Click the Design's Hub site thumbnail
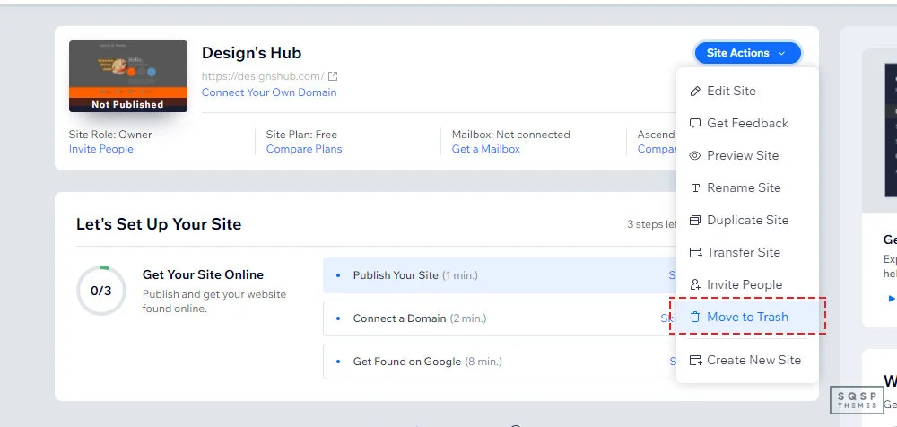The height and width of the screenshot is (427, 897). (x=128, y=76)
